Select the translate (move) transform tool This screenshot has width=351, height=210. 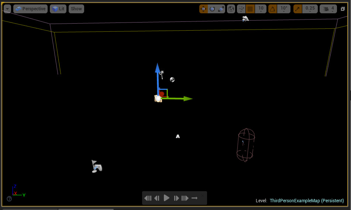203,9
